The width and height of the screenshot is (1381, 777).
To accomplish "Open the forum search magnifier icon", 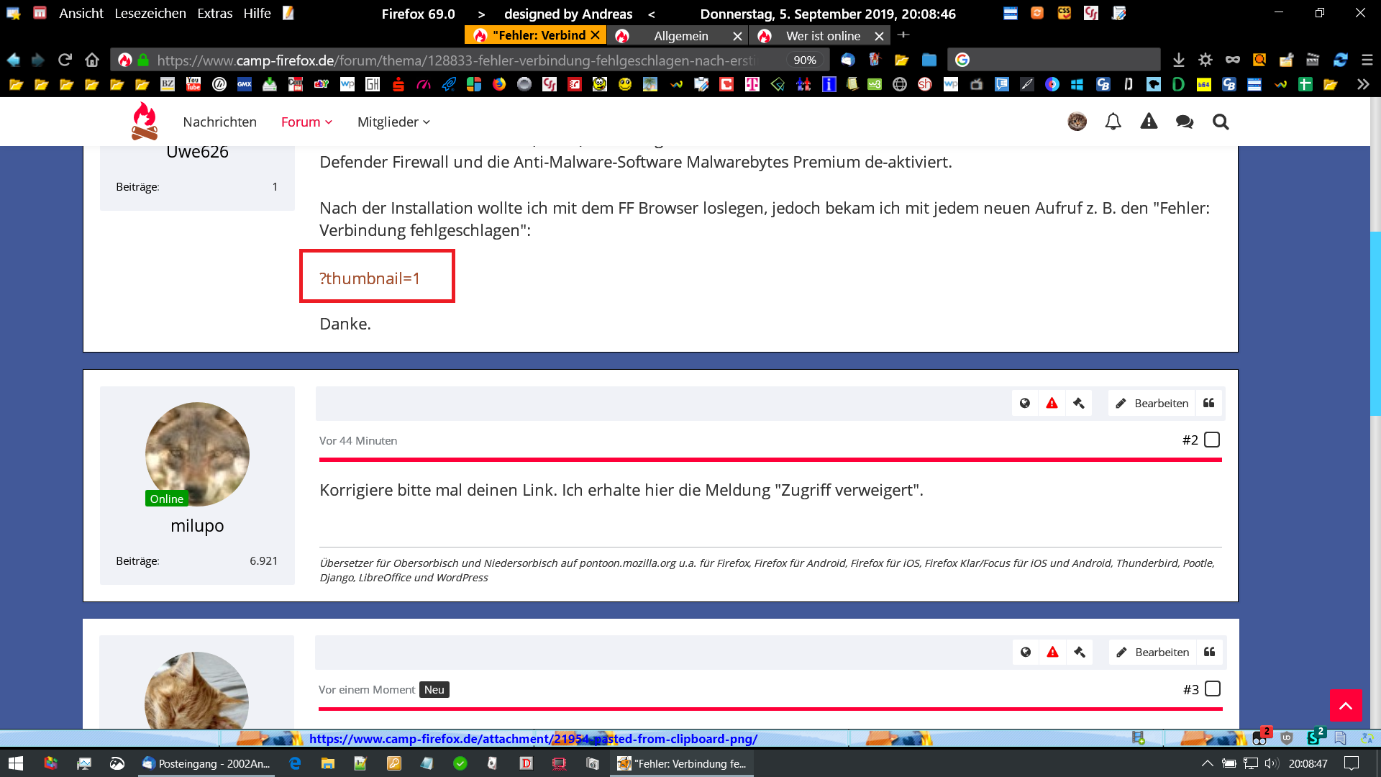I will coord(1221,122).
